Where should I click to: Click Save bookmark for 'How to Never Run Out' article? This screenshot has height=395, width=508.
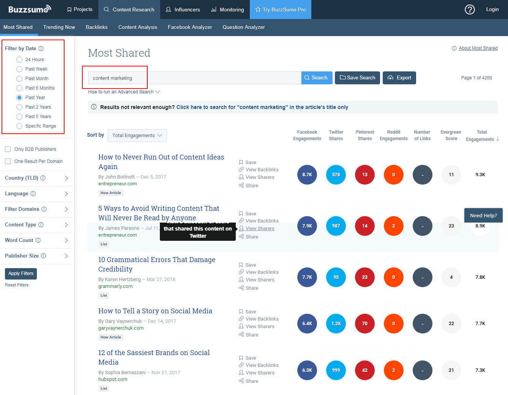point(248,162)
